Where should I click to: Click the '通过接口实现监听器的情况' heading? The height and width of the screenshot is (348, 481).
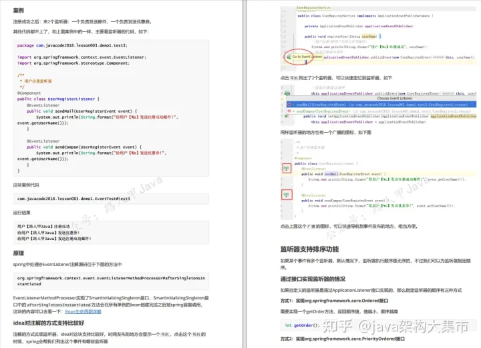point(313,279)
